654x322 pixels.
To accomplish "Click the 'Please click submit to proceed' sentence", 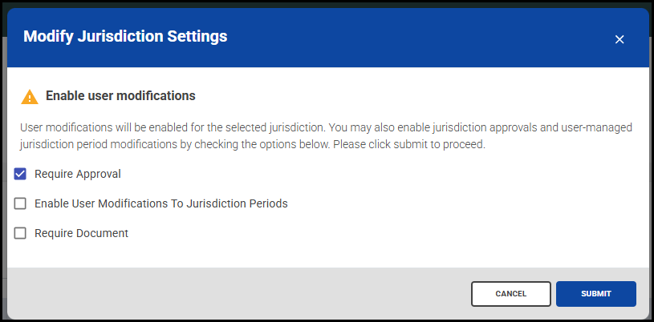I will coord(409,145).
